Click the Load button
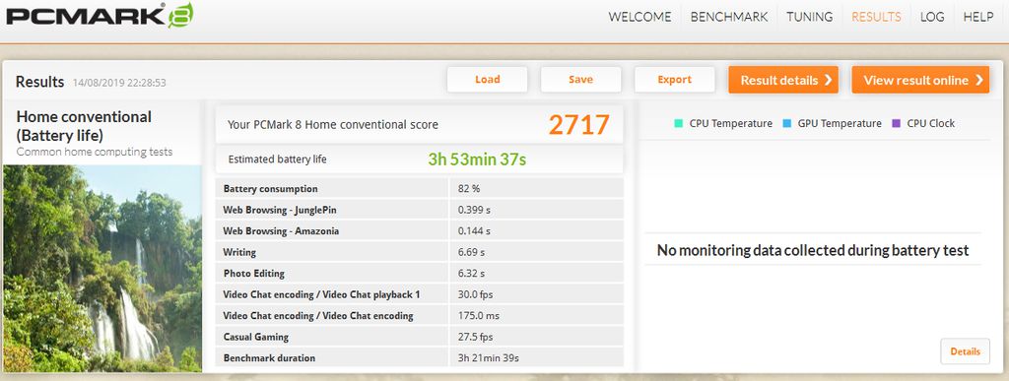The width and height of the screenshot is (1009, 381). point(487,80)
